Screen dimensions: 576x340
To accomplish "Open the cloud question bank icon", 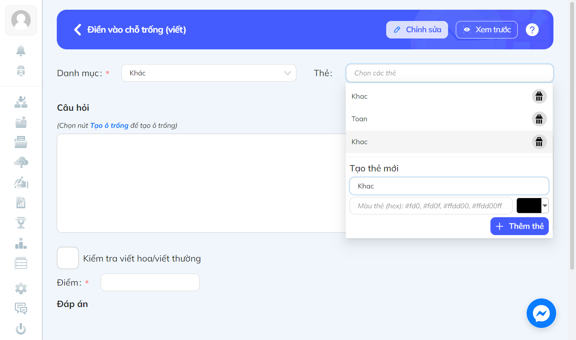I will point(21,162).
